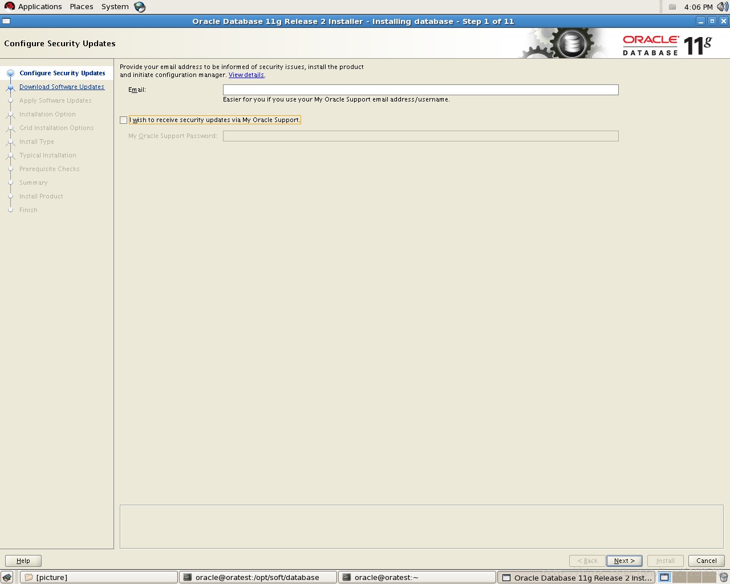The height and width of the screenshot is (584, 730).
Task: Click the Next button
Action: pyautogui.click(x=624, y=561)
